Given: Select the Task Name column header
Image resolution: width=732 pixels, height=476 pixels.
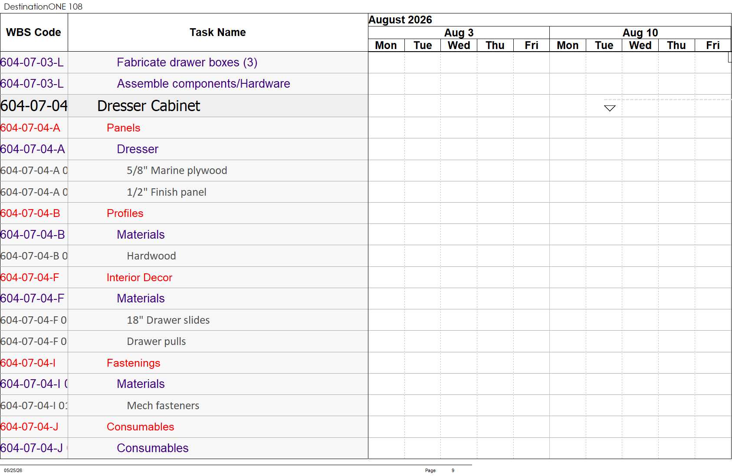Looking at the screenshot, I should (218, 33).
